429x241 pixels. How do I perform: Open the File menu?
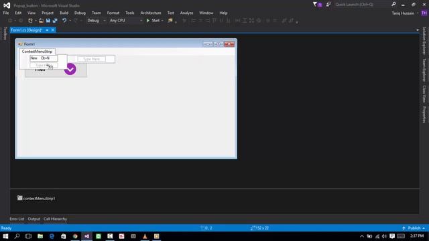pos(6,13)
